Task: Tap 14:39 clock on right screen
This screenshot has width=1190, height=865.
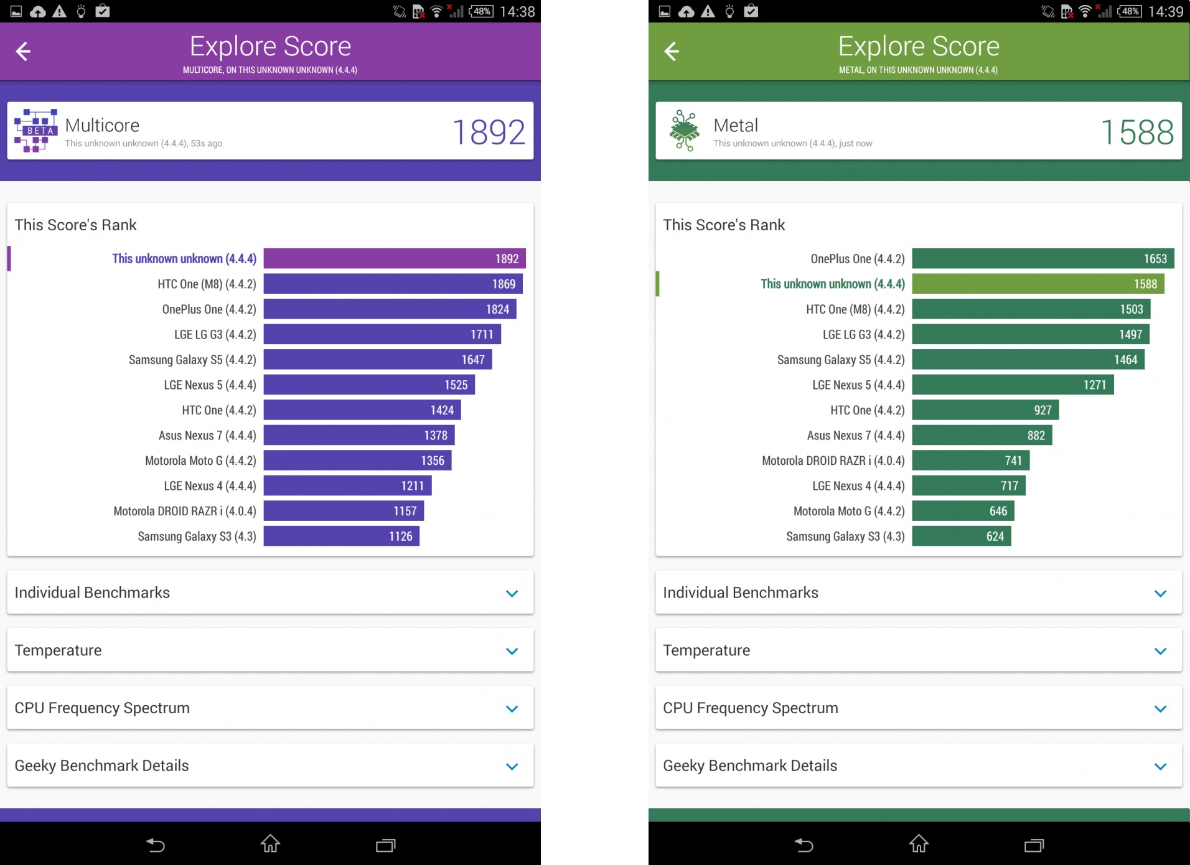Action: (x=1166, y=11)
